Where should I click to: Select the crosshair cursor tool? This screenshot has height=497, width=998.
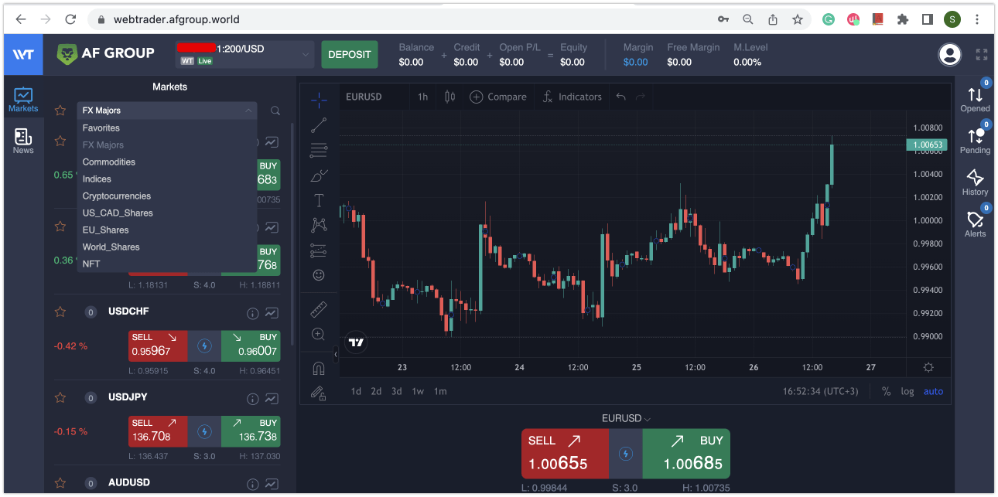pyautogui.click(x=319, y=99)
